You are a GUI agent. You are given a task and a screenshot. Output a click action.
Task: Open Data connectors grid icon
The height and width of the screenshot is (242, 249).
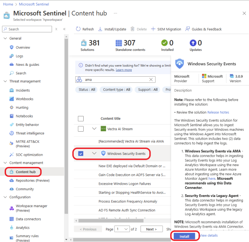click(x=12, y=219)
